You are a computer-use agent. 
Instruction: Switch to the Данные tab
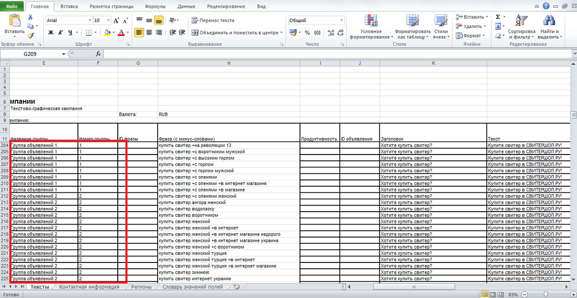pos(186,7)
